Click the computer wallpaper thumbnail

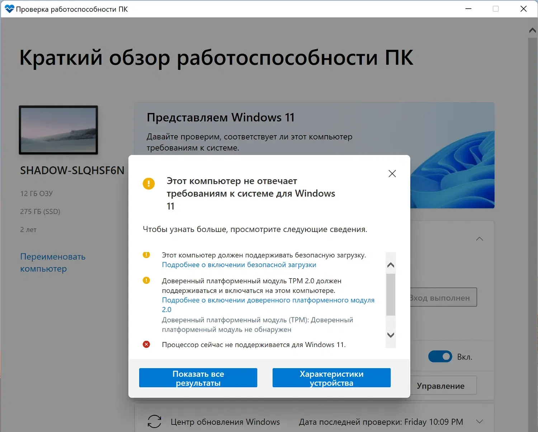[58, 130]
